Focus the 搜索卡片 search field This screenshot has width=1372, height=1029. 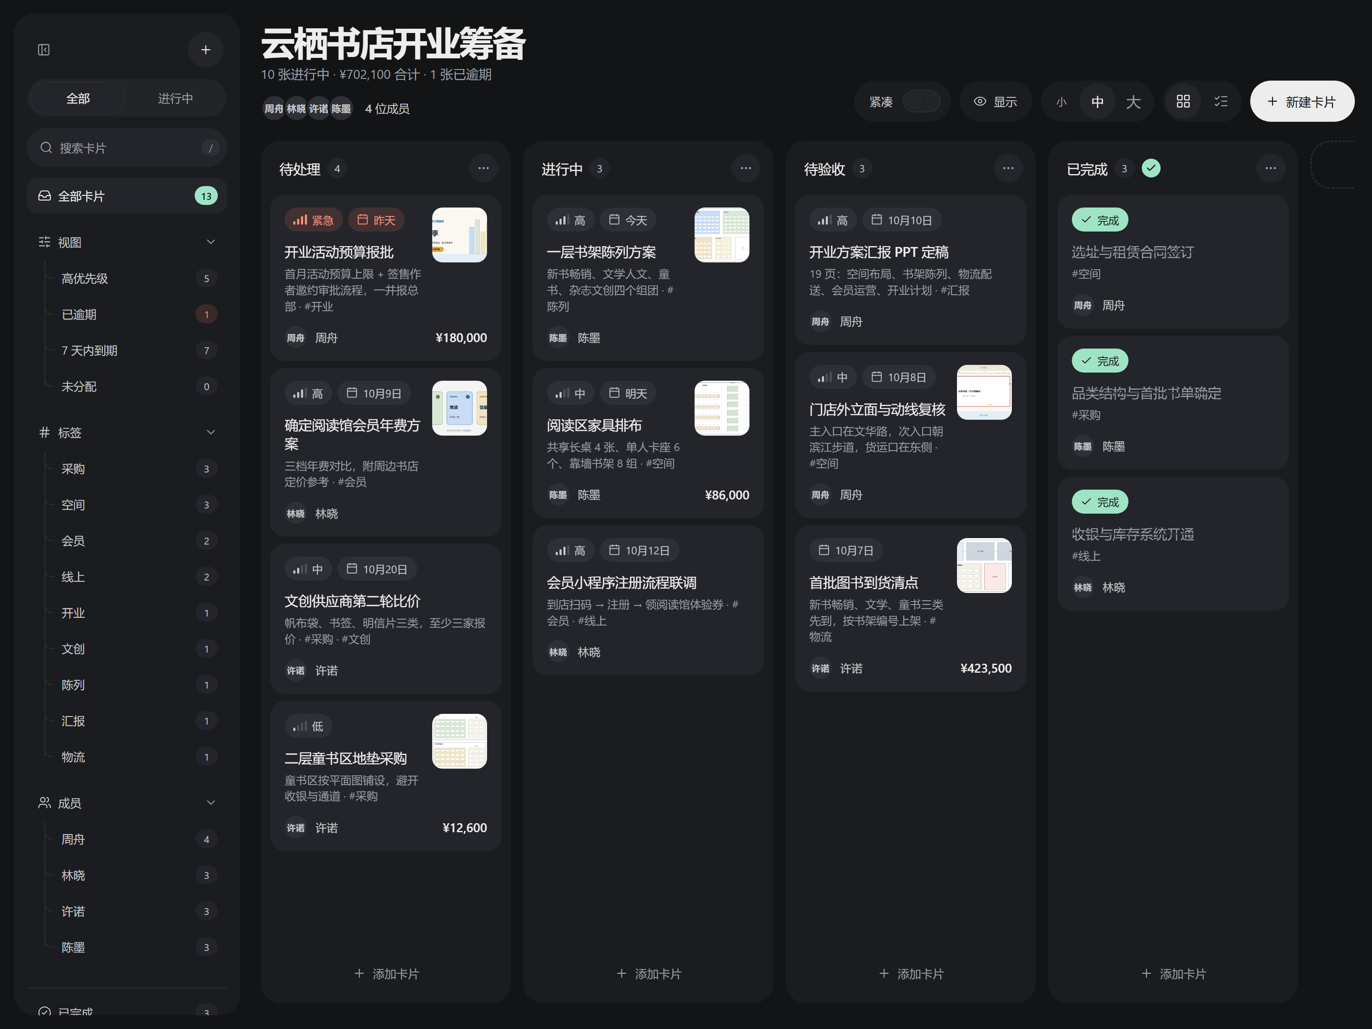point(127,147)
